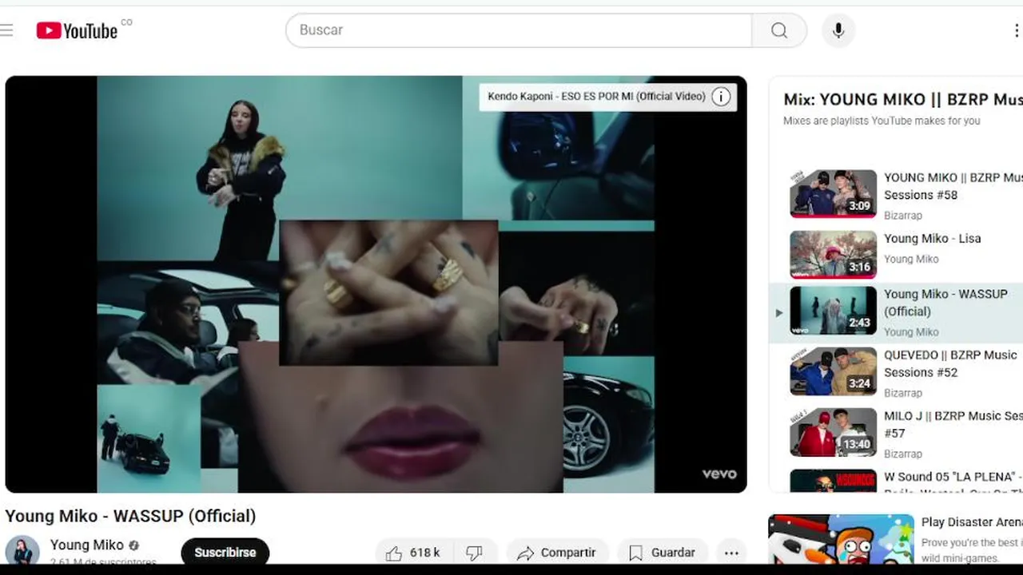Dislike the video with thumbs down
Screen dimensions: 1023x575
pos(475,552)
